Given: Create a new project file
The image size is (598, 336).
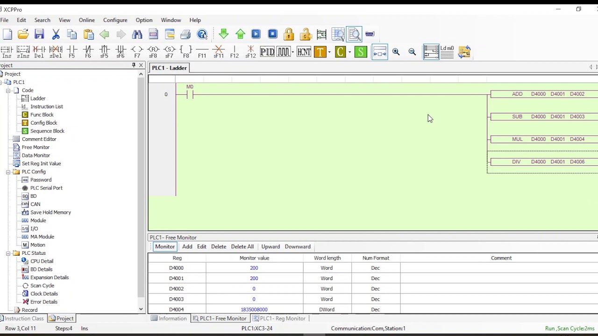Looking at the screenshot, I should click(7, 34).
